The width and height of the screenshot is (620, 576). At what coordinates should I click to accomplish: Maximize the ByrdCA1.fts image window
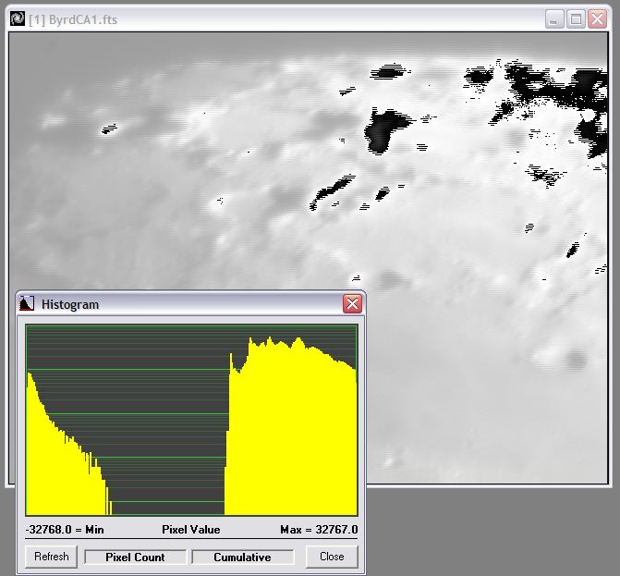point(575,18)
